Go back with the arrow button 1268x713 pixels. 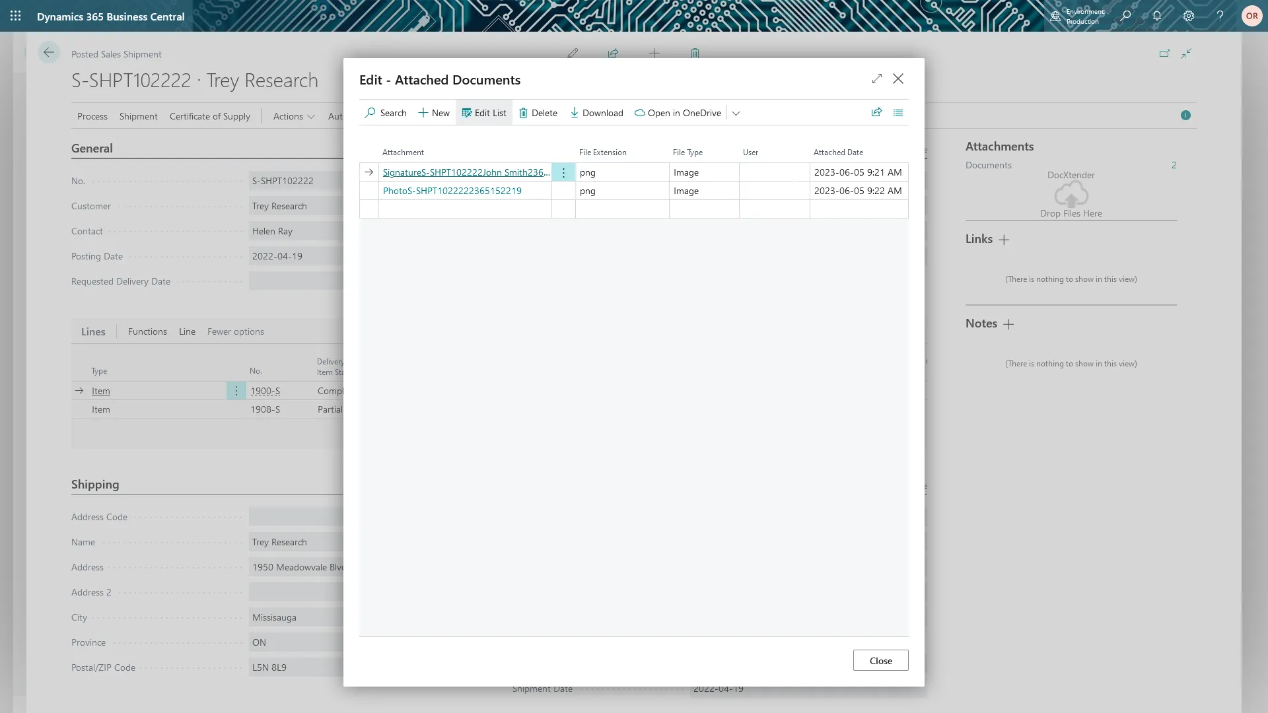[49, 53]
